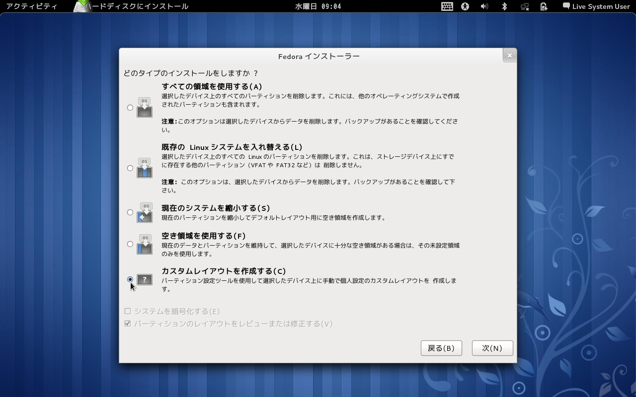This screenshot has height=397, width=636.
Task: Click the replace existing Linux disk icon
Action: (145, 168)
